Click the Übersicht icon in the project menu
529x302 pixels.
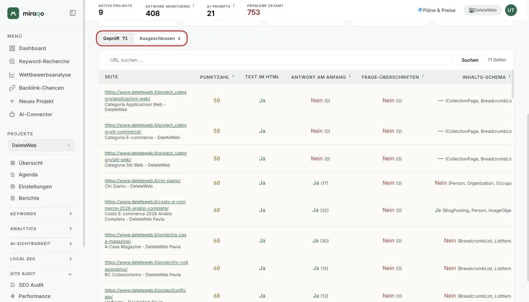13,163
